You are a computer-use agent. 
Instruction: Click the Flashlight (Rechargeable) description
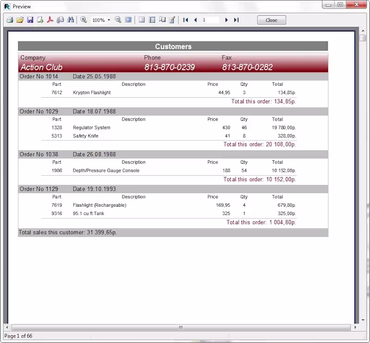[x=99, y=205]
